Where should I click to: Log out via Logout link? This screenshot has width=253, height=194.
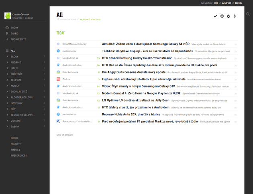coord(29,18)
